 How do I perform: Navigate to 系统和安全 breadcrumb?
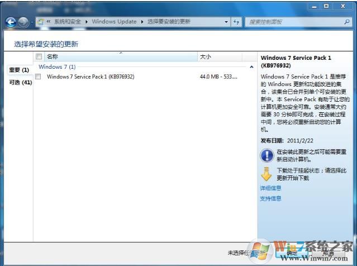(68, 22)
